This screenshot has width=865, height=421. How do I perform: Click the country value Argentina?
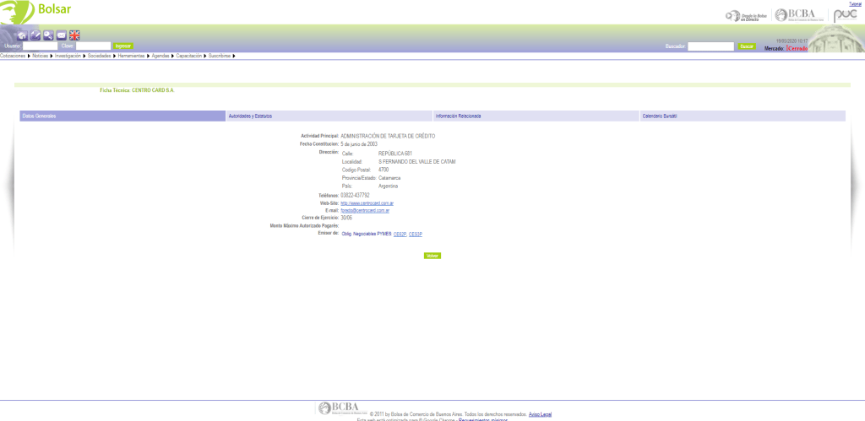coord(389,186)
